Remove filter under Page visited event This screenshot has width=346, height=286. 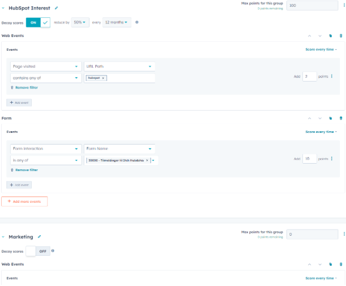coord(24,88)
